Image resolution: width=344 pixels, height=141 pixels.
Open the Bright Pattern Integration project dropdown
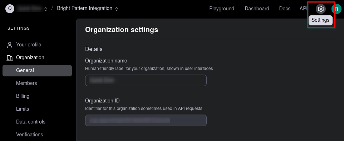[x=88, y=9]
